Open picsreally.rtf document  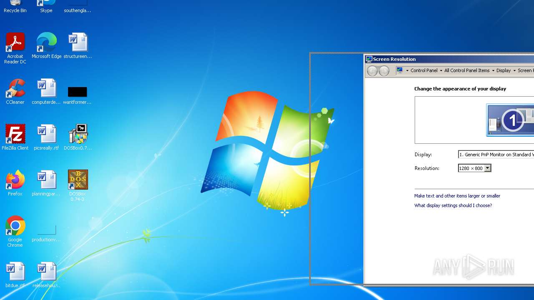46,137
